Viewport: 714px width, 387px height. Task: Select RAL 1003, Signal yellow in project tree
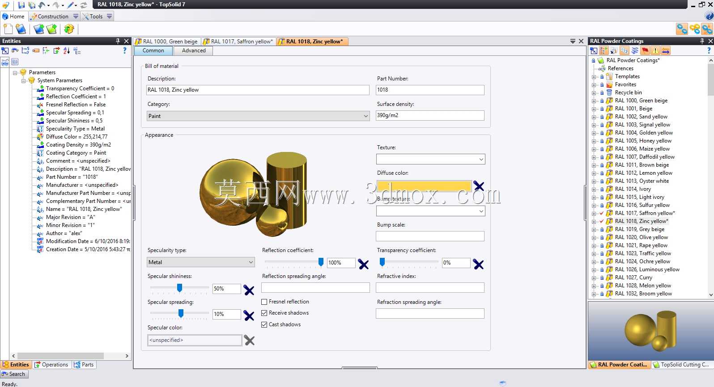642,125
